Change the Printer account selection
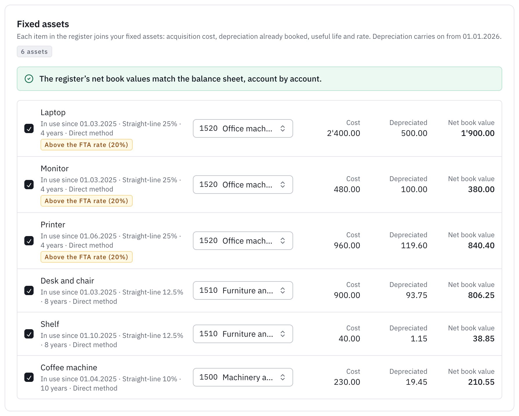The height and width of the screenshot is (416, 519). pos(243,241)
